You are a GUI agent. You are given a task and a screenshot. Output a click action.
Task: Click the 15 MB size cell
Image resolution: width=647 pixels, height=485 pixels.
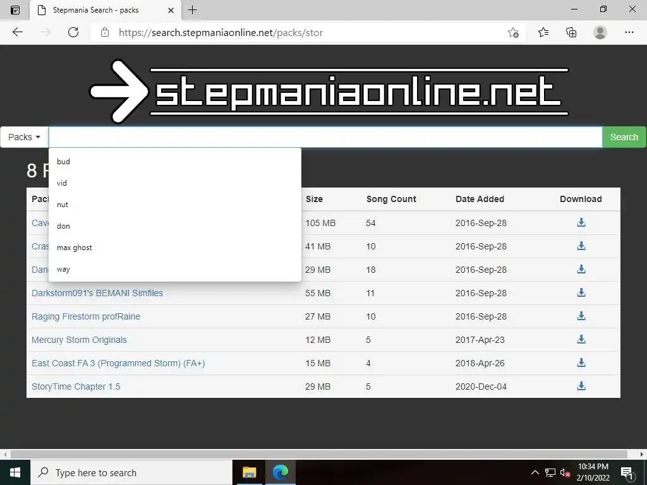318,363
